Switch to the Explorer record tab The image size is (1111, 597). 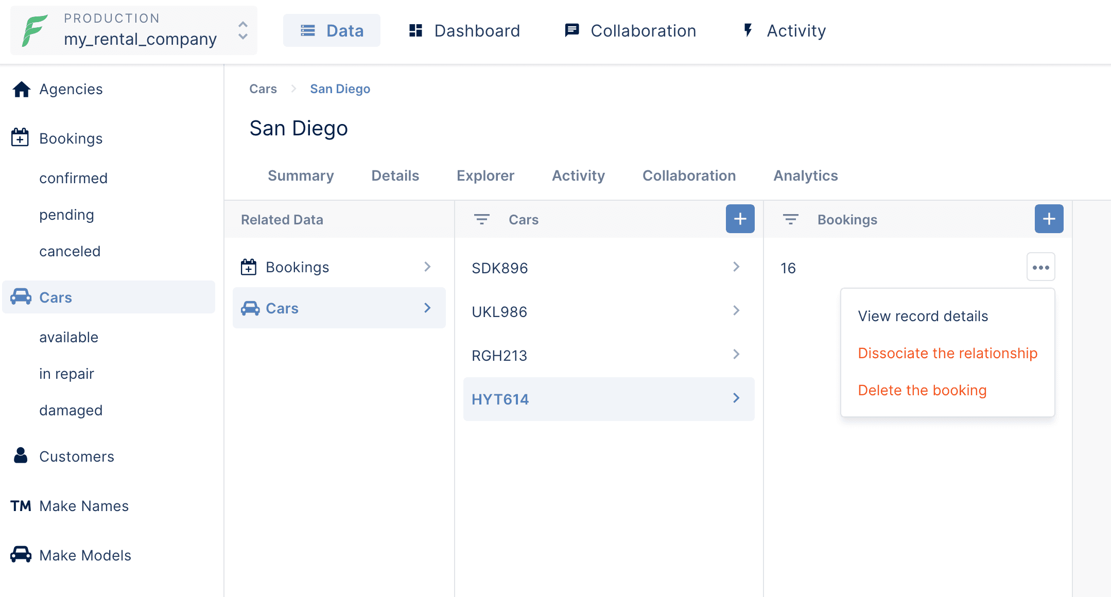(x=485, y=176)
